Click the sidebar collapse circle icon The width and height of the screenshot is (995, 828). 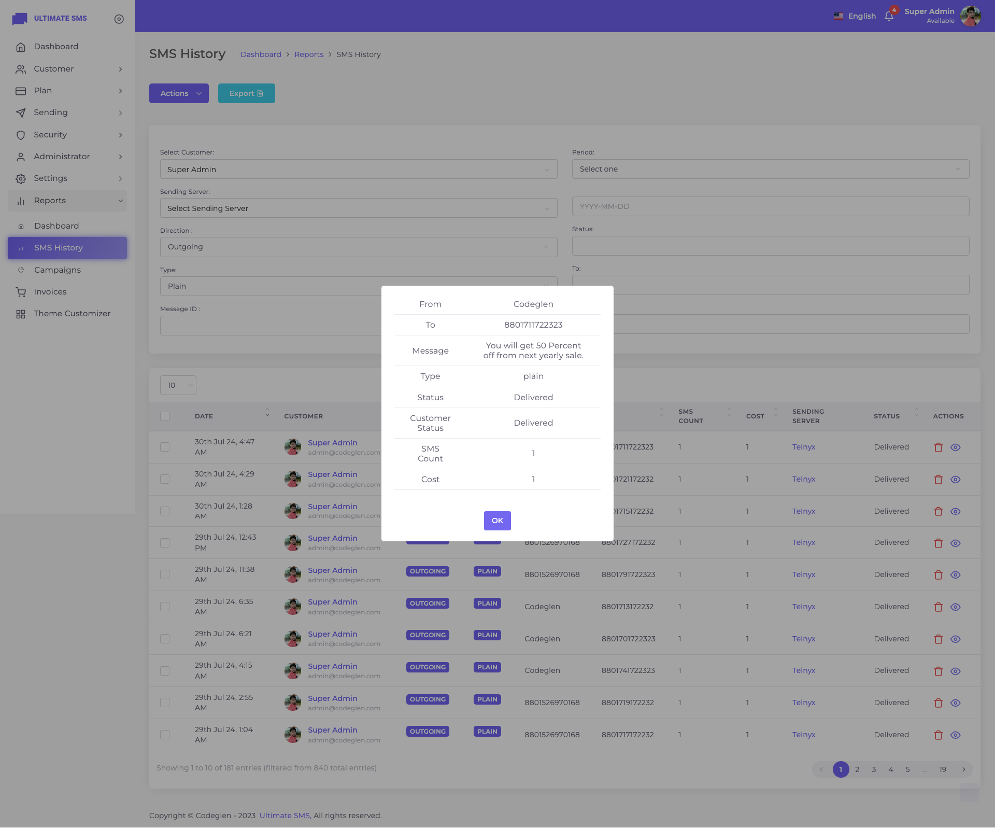[119, 19]
